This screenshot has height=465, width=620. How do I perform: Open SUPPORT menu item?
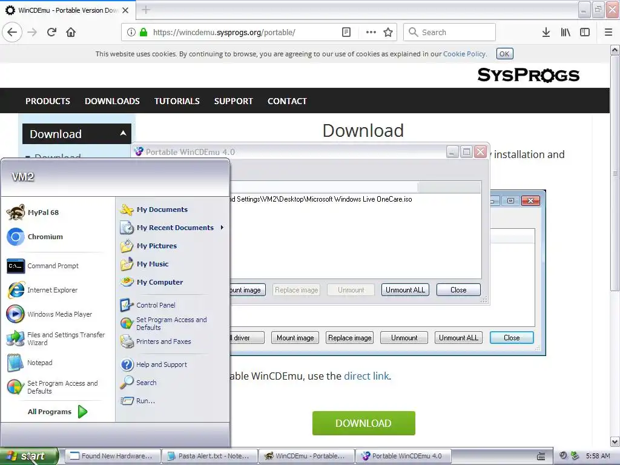pyautogui.click(x=233, y=101)
